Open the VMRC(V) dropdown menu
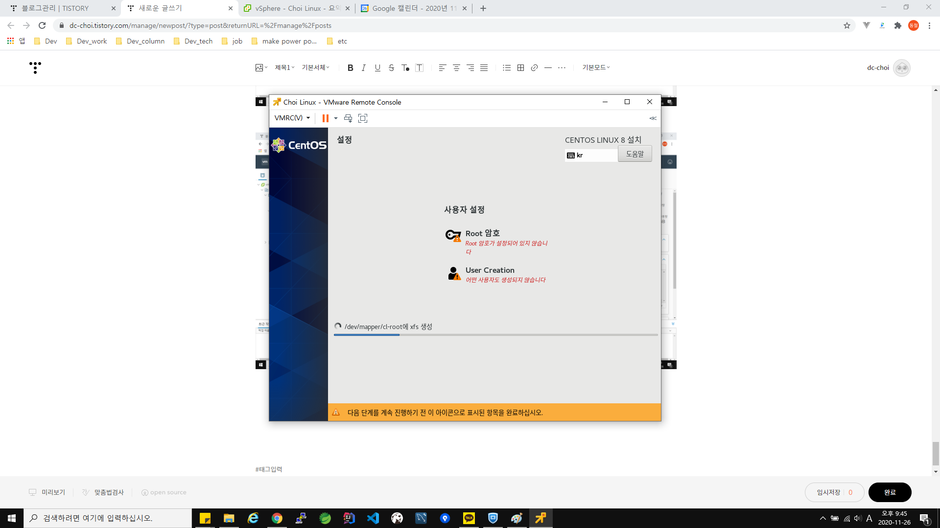The image size is (940, 528). click(292, 118)
